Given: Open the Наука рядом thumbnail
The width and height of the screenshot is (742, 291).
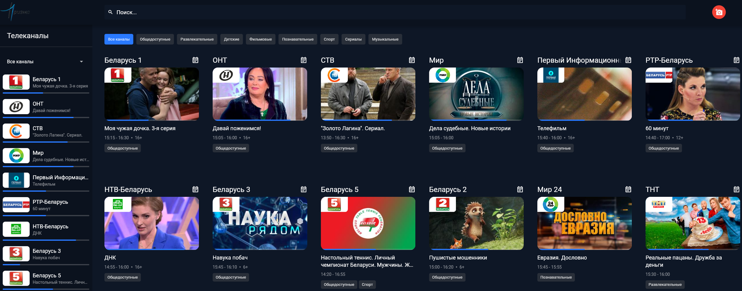Looking at the screenshot, I should click(260, 223).
